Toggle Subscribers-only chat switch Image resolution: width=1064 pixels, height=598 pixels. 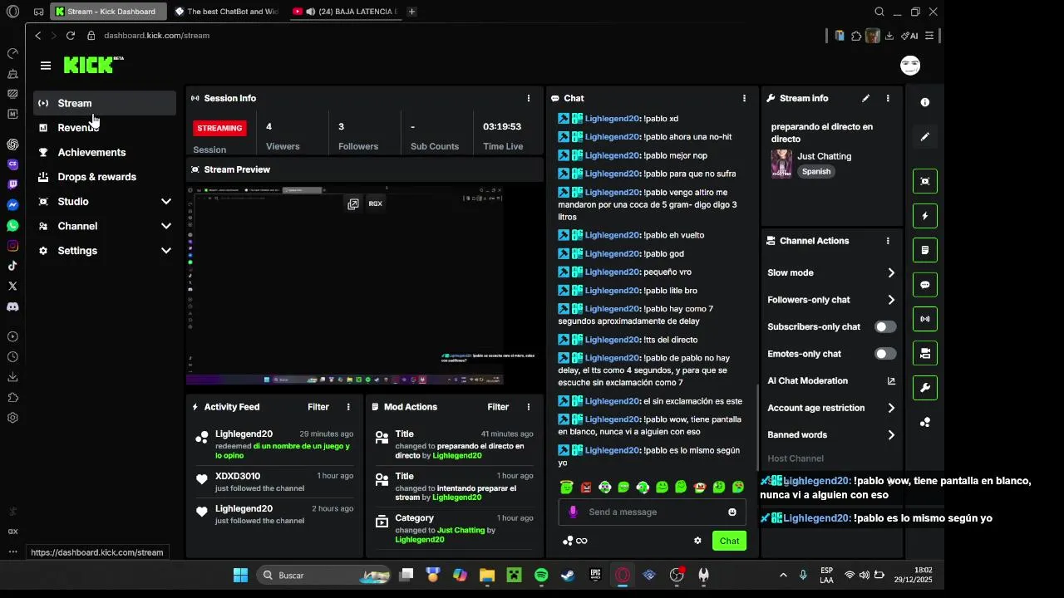pos(885,327)
